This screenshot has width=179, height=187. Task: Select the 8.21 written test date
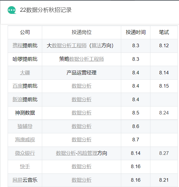(164, 180)
